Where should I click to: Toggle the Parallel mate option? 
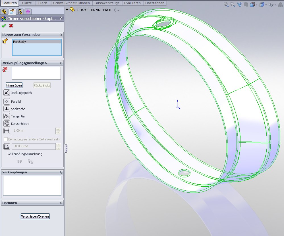[7, 102]
